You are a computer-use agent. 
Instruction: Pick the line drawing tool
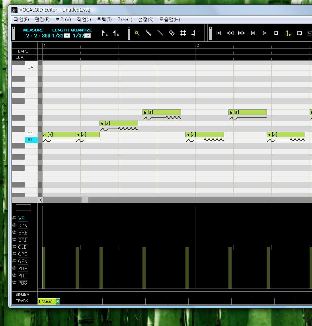point(160,33)
